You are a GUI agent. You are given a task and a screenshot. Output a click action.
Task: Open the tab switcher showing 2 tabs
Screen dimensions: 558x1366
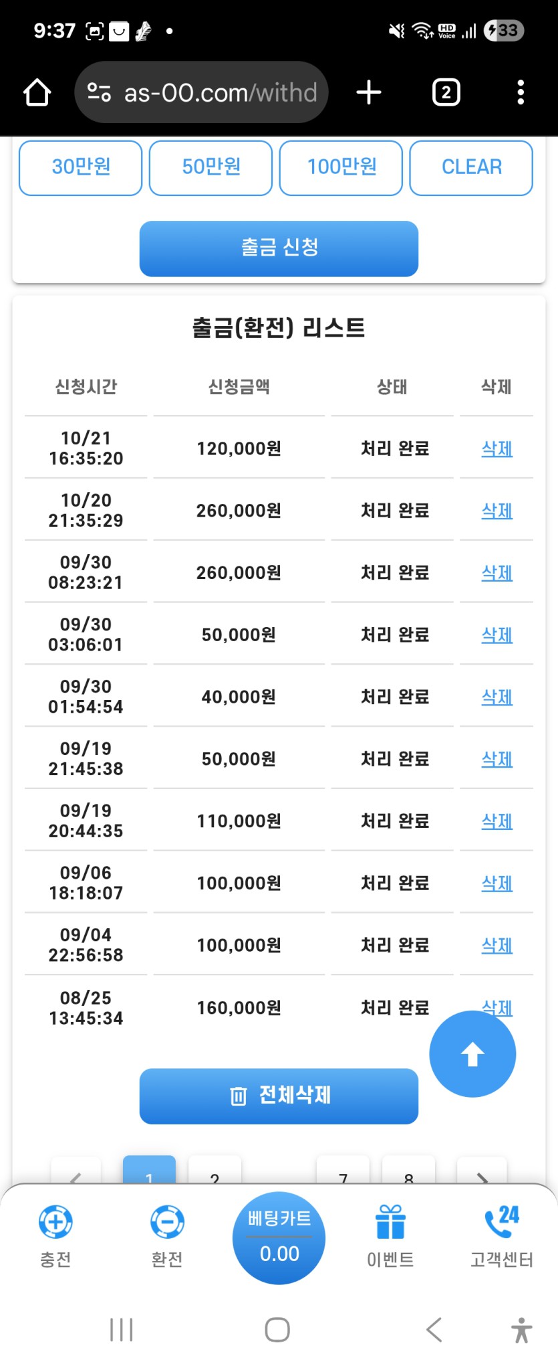(446, 92)
